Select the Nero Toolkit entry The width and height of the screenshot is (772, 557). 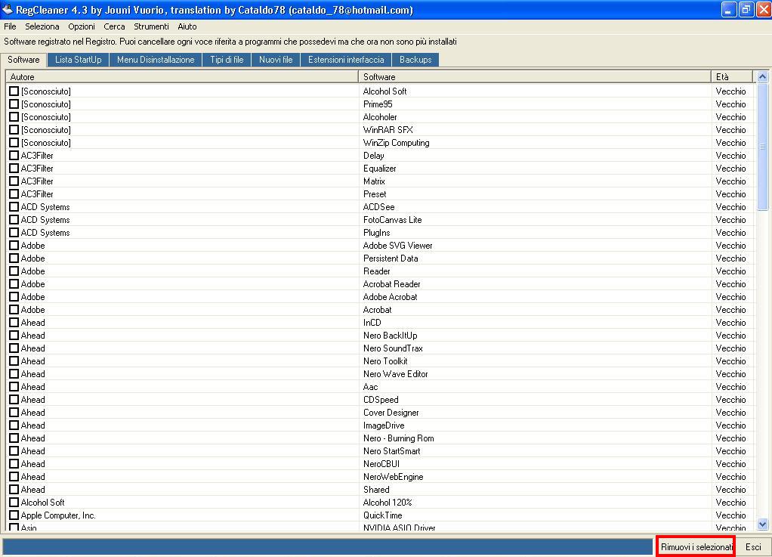coord(385,361)
